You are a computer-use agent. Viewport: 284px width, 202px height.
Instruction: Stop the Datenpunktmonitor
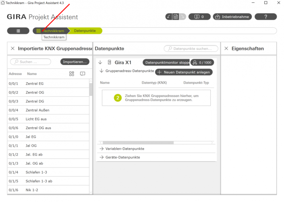click(x=166, y=63)
